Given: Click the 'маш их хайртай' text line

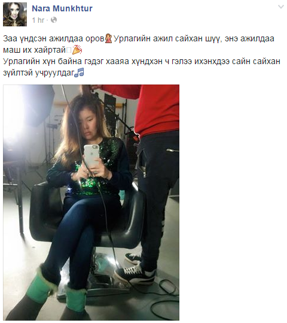Looking at the screenshot, I should click(35, 50).
